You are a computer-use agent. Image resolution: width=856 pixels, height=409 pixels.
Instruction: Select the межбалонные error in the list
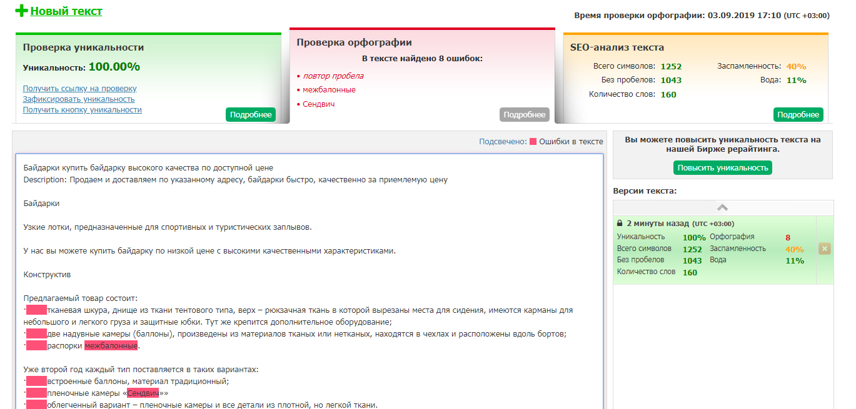[329, 90]
